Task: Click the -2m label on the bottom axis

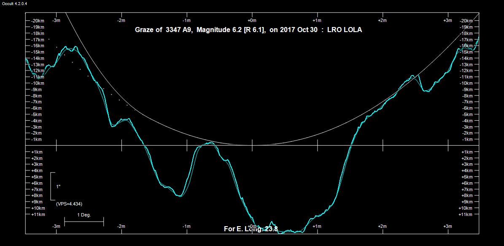Action: (121, 227)
